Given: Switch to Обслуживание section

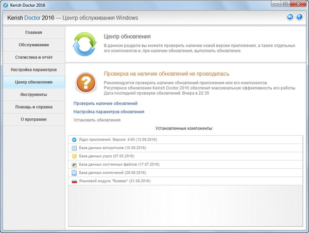Looking at the screenshot, I should [34, 45].
